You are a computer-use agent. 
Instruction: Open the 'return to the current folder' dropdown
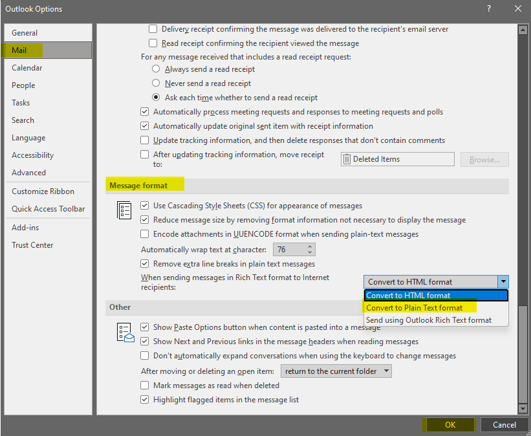(x=336, y=371)
